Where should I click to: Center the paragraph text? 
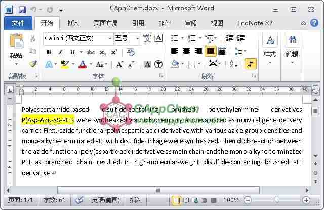[186, 51]
